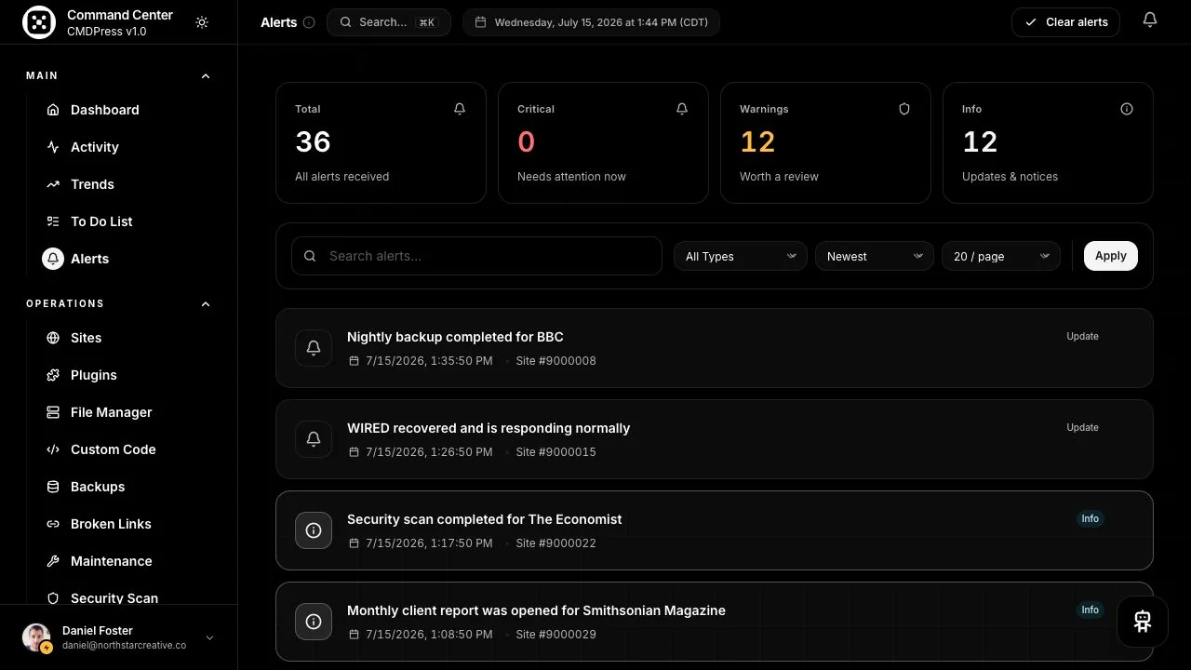Viewport: 1191px width, 670px height.
Task: Click the Maintenance wrench icon
Action: tap(53, 561)
